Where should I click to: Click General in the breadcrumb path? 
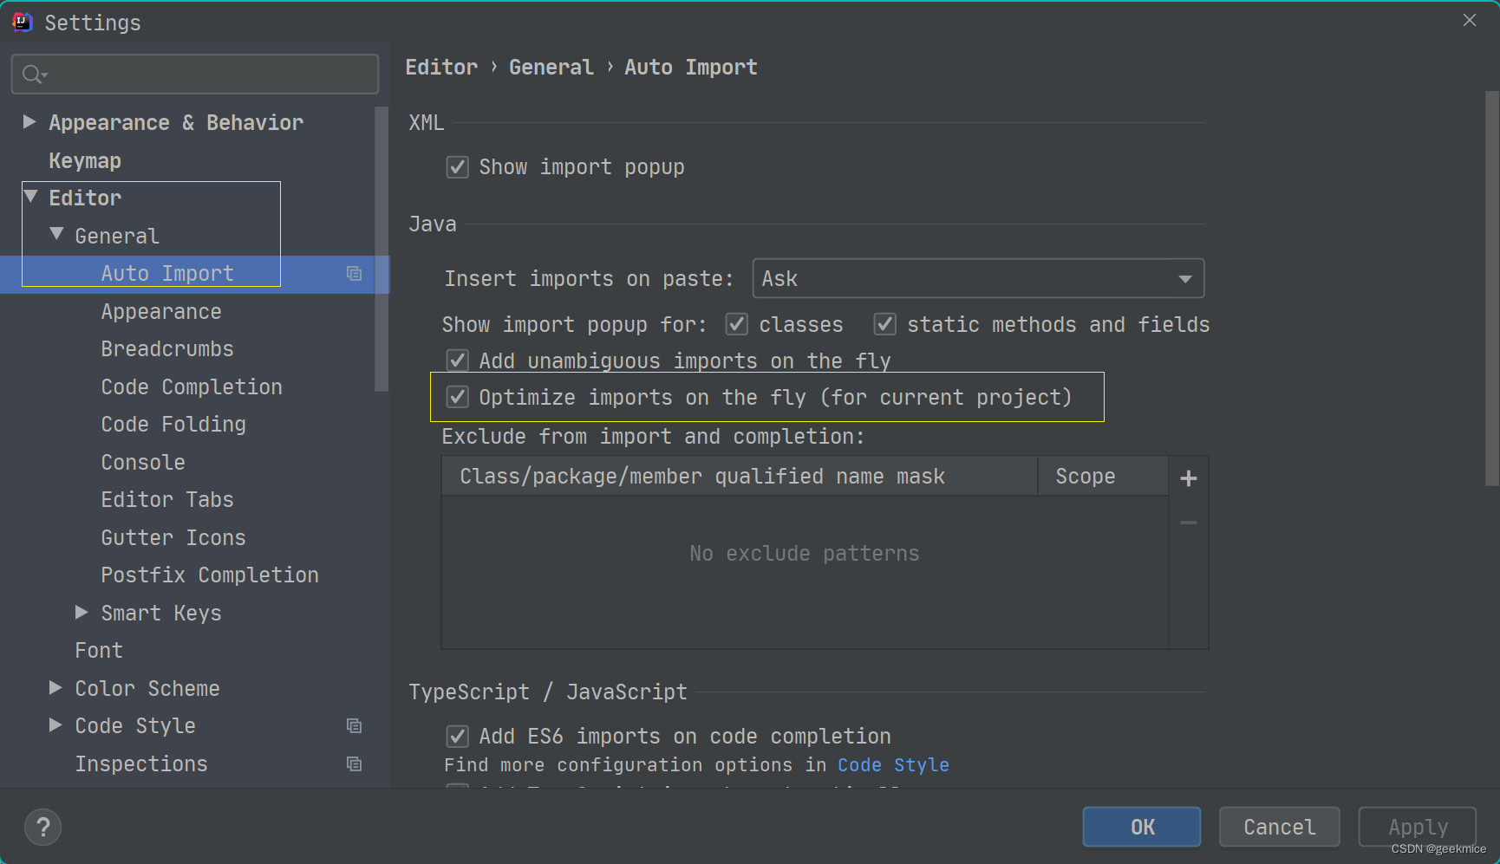coord(551,68)
